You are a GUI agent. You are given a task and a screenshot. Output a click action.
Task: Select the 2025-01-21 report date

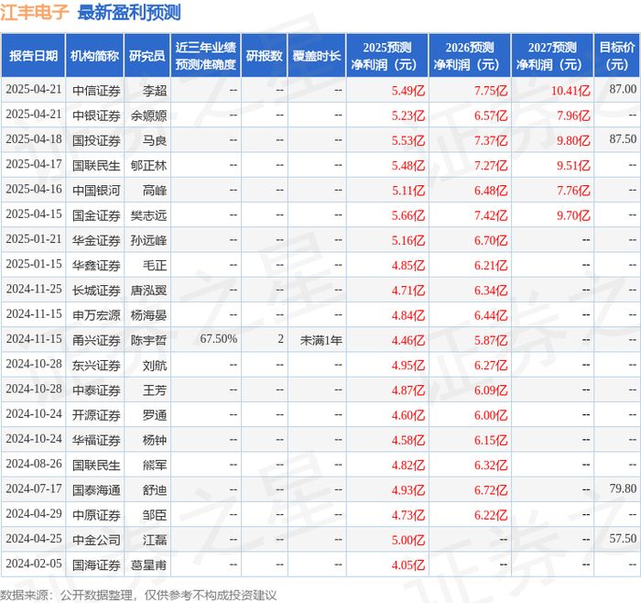coord(34,239)
